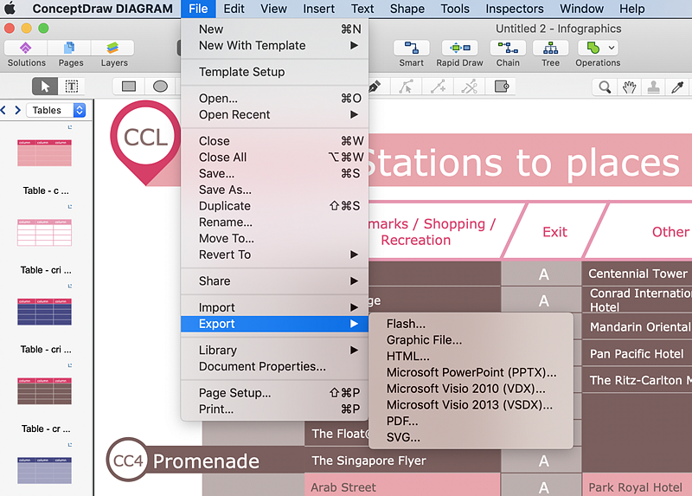Expand New With Template submenu
This screenshot has height=496, width=692.
[274, 46]
